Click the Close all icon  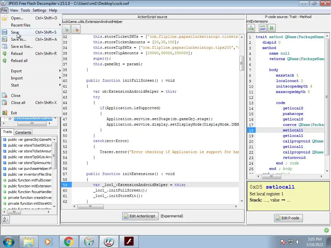point(5,102)
